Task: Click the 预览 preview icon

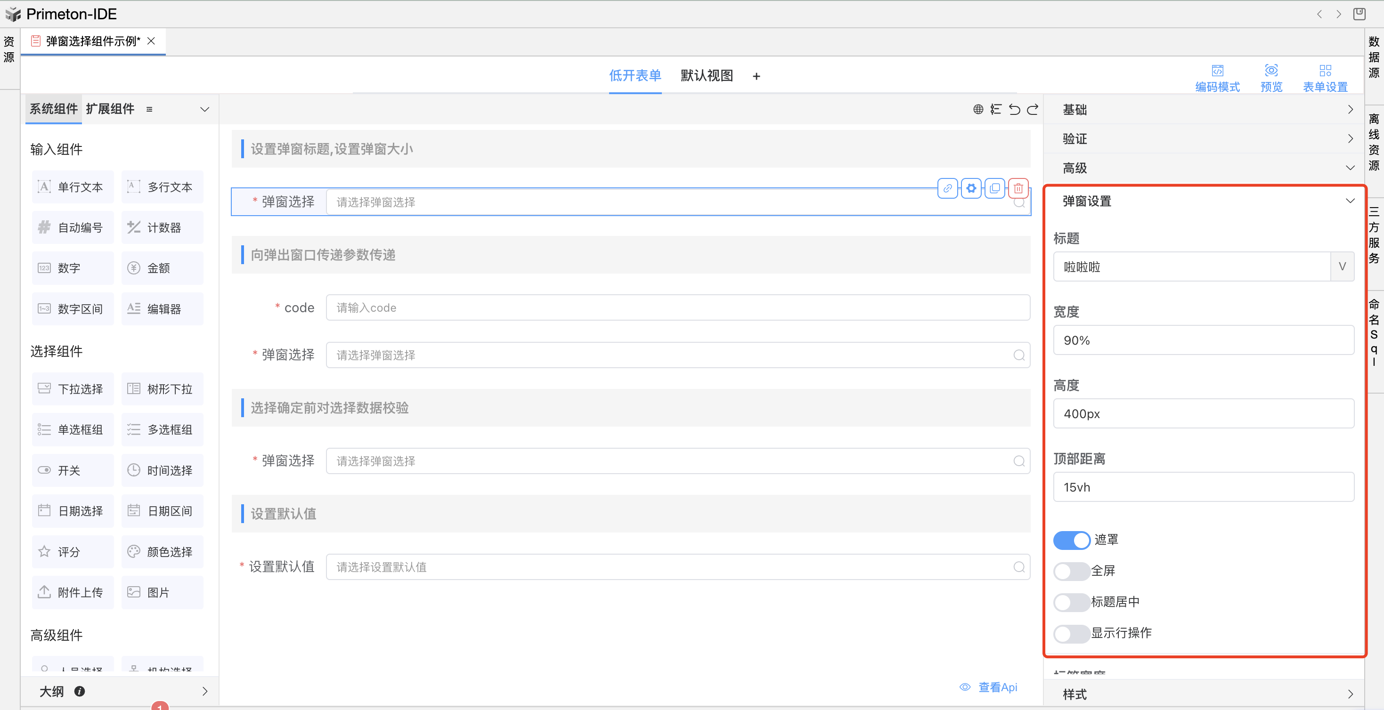Action: coord(1270,78)
